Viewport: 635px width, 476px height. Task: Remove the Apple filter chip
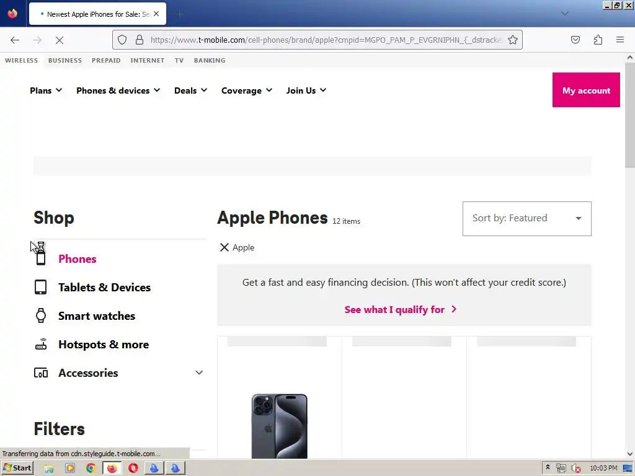coord(224,247)
